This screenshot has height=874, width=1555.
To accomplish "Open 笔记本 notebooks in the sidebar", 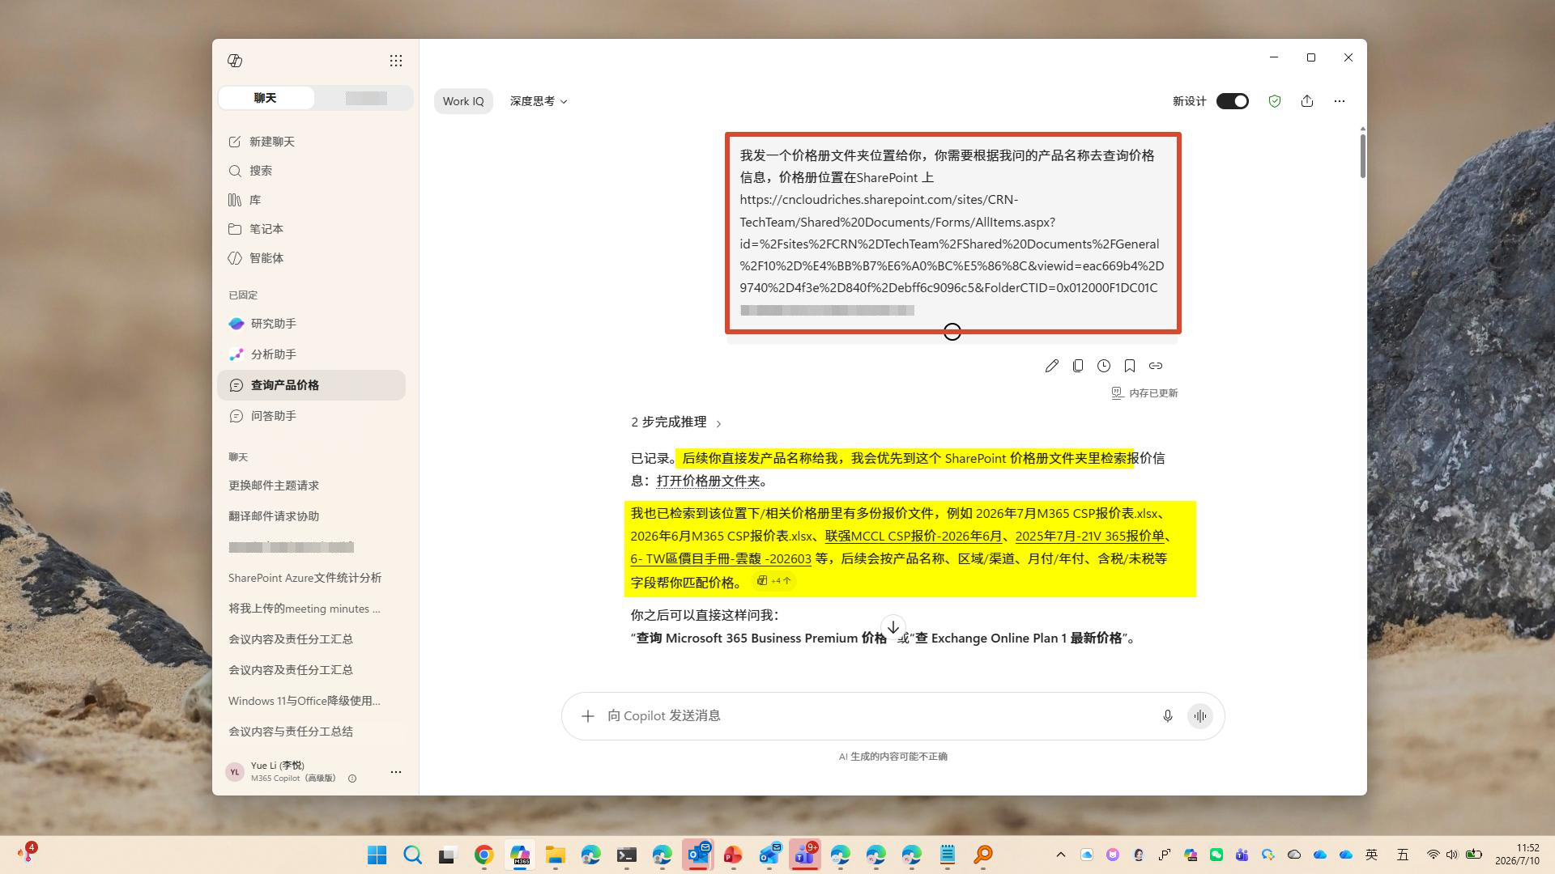I will coord(311,229).
